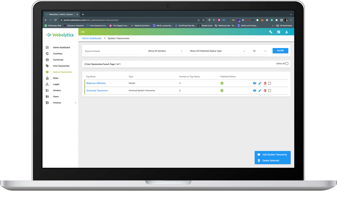
Task: Click the wrench tools icon in header
Action: pyautogui.click(x=271, y=32)
